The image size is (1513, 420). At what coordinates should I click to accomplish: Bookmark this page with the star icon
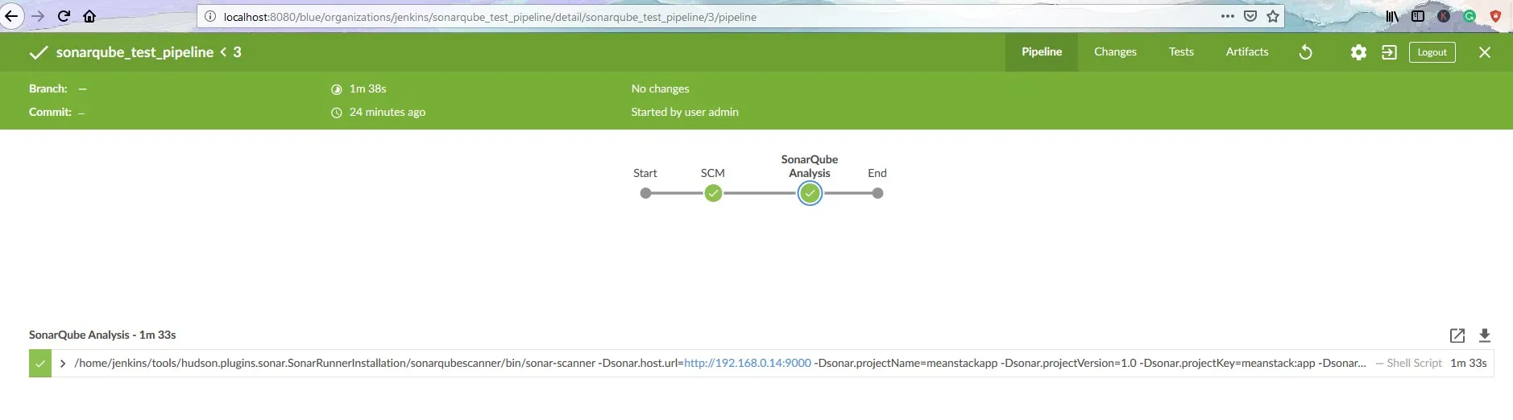pyautogui.click(x=1273, y=16)
